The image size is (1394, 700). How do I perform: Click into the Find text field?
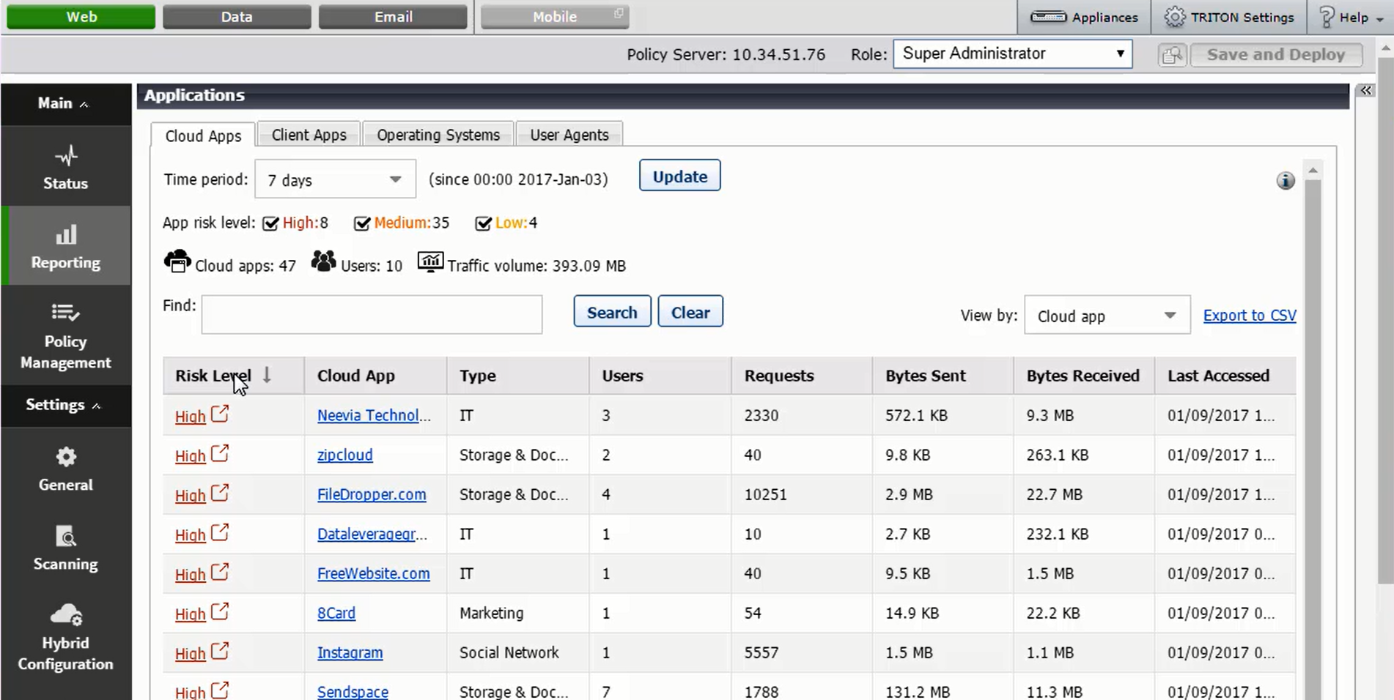point(372,314)
